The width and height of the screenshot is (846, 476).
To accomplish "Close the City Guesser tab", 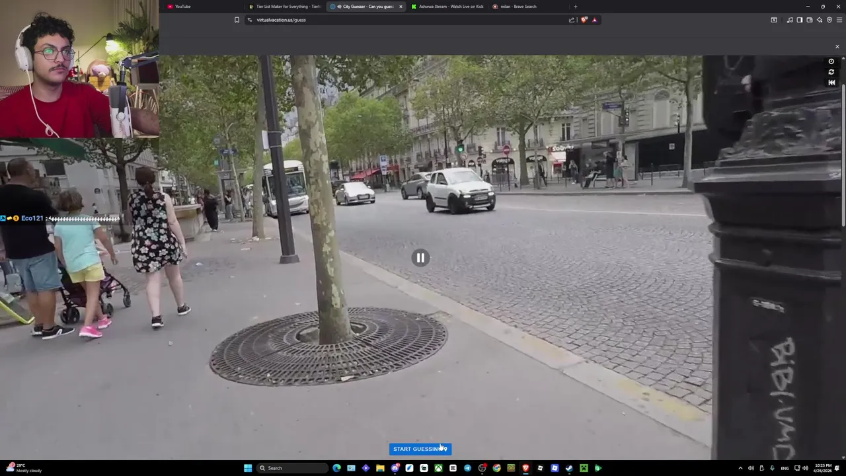I will (401, 7).
